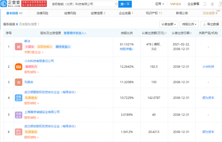
Task: Expand 股权结构 under 武汉顺宏股权投资
Action: (32, 137)
